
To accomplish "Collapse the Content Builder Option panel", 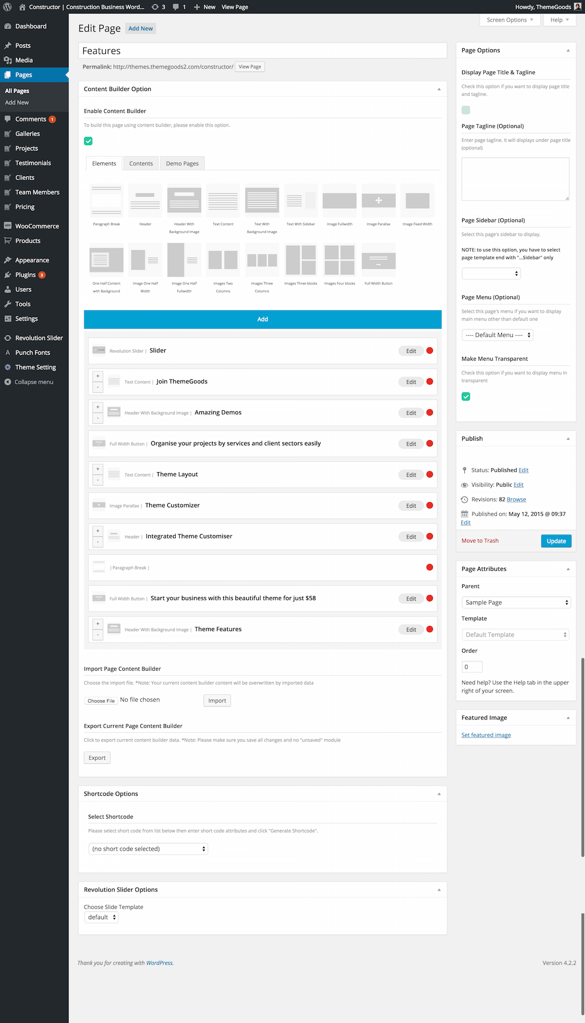I will [x=439, y=89].
